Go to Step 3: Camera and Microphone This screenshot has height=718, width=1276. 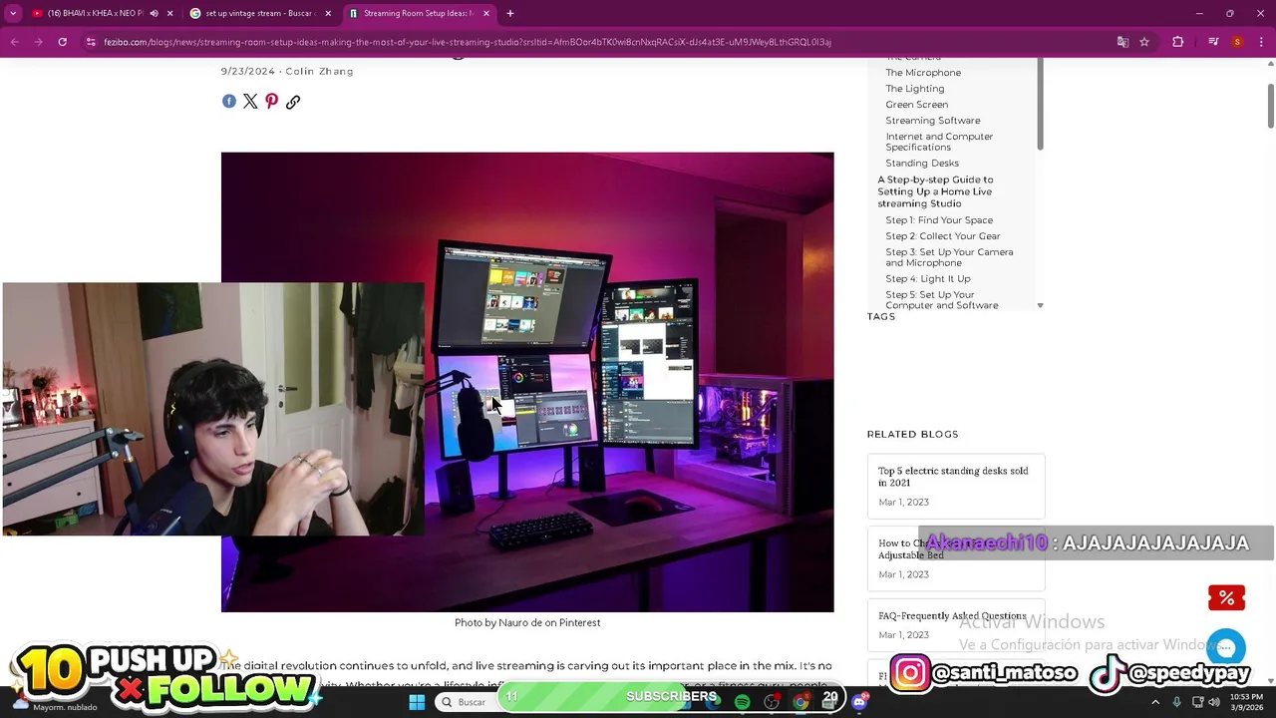pos(949,257)
